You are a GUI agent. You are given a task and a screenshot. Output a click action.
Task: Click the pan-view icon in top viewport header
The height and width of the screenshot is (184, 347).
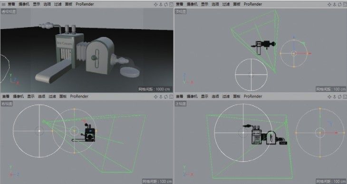coord(329,4)
